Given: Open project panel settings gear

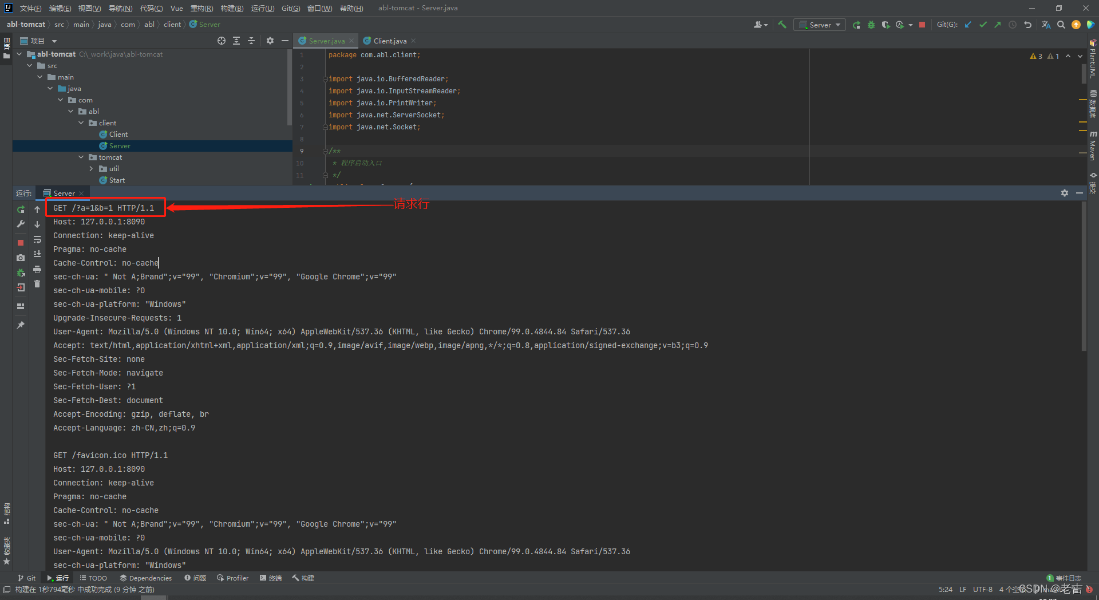Looking at the screenshot, I should pos(270,41).
